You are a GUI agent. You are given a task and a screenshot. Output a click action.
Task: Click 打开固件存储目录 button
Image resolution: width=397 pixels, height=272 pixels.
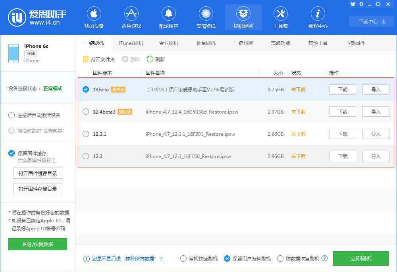37,189
